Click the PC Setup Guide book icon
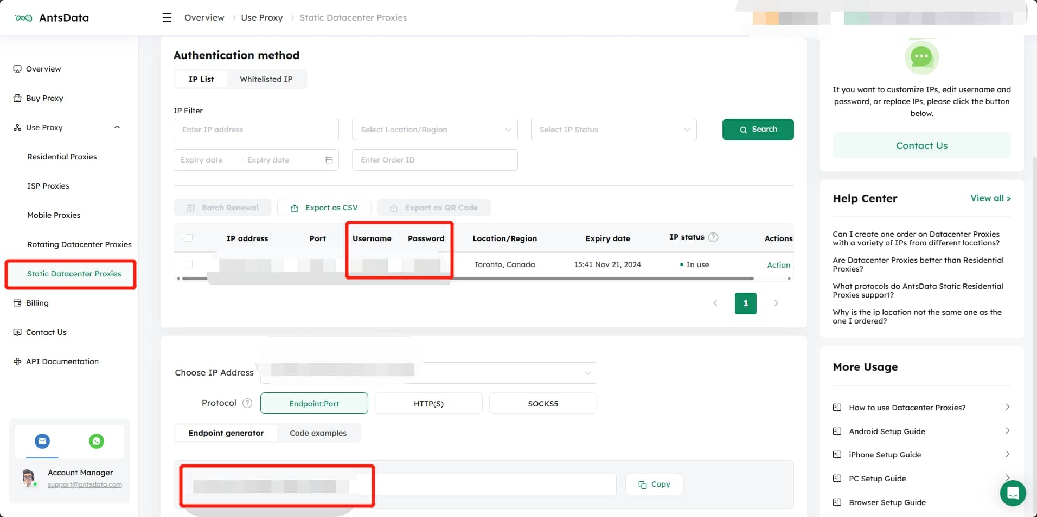Viewport: 1037px width, 517px height. [837, 479]
